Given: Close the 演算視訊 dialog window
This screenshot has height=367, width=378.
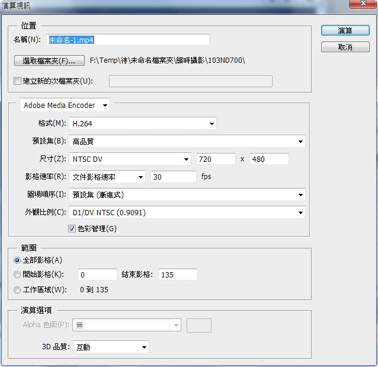Looking at the screenshot, I should 363,4.
